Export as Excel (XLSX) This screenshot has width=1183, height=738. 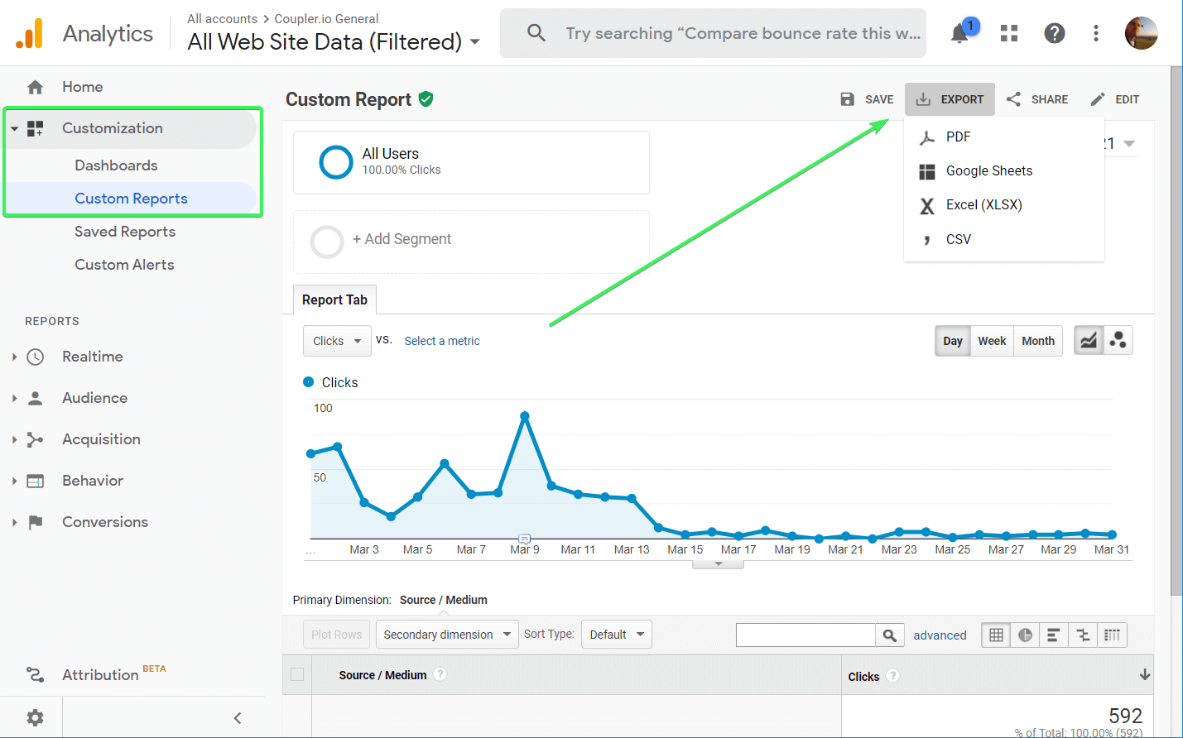pos(1004,205)
